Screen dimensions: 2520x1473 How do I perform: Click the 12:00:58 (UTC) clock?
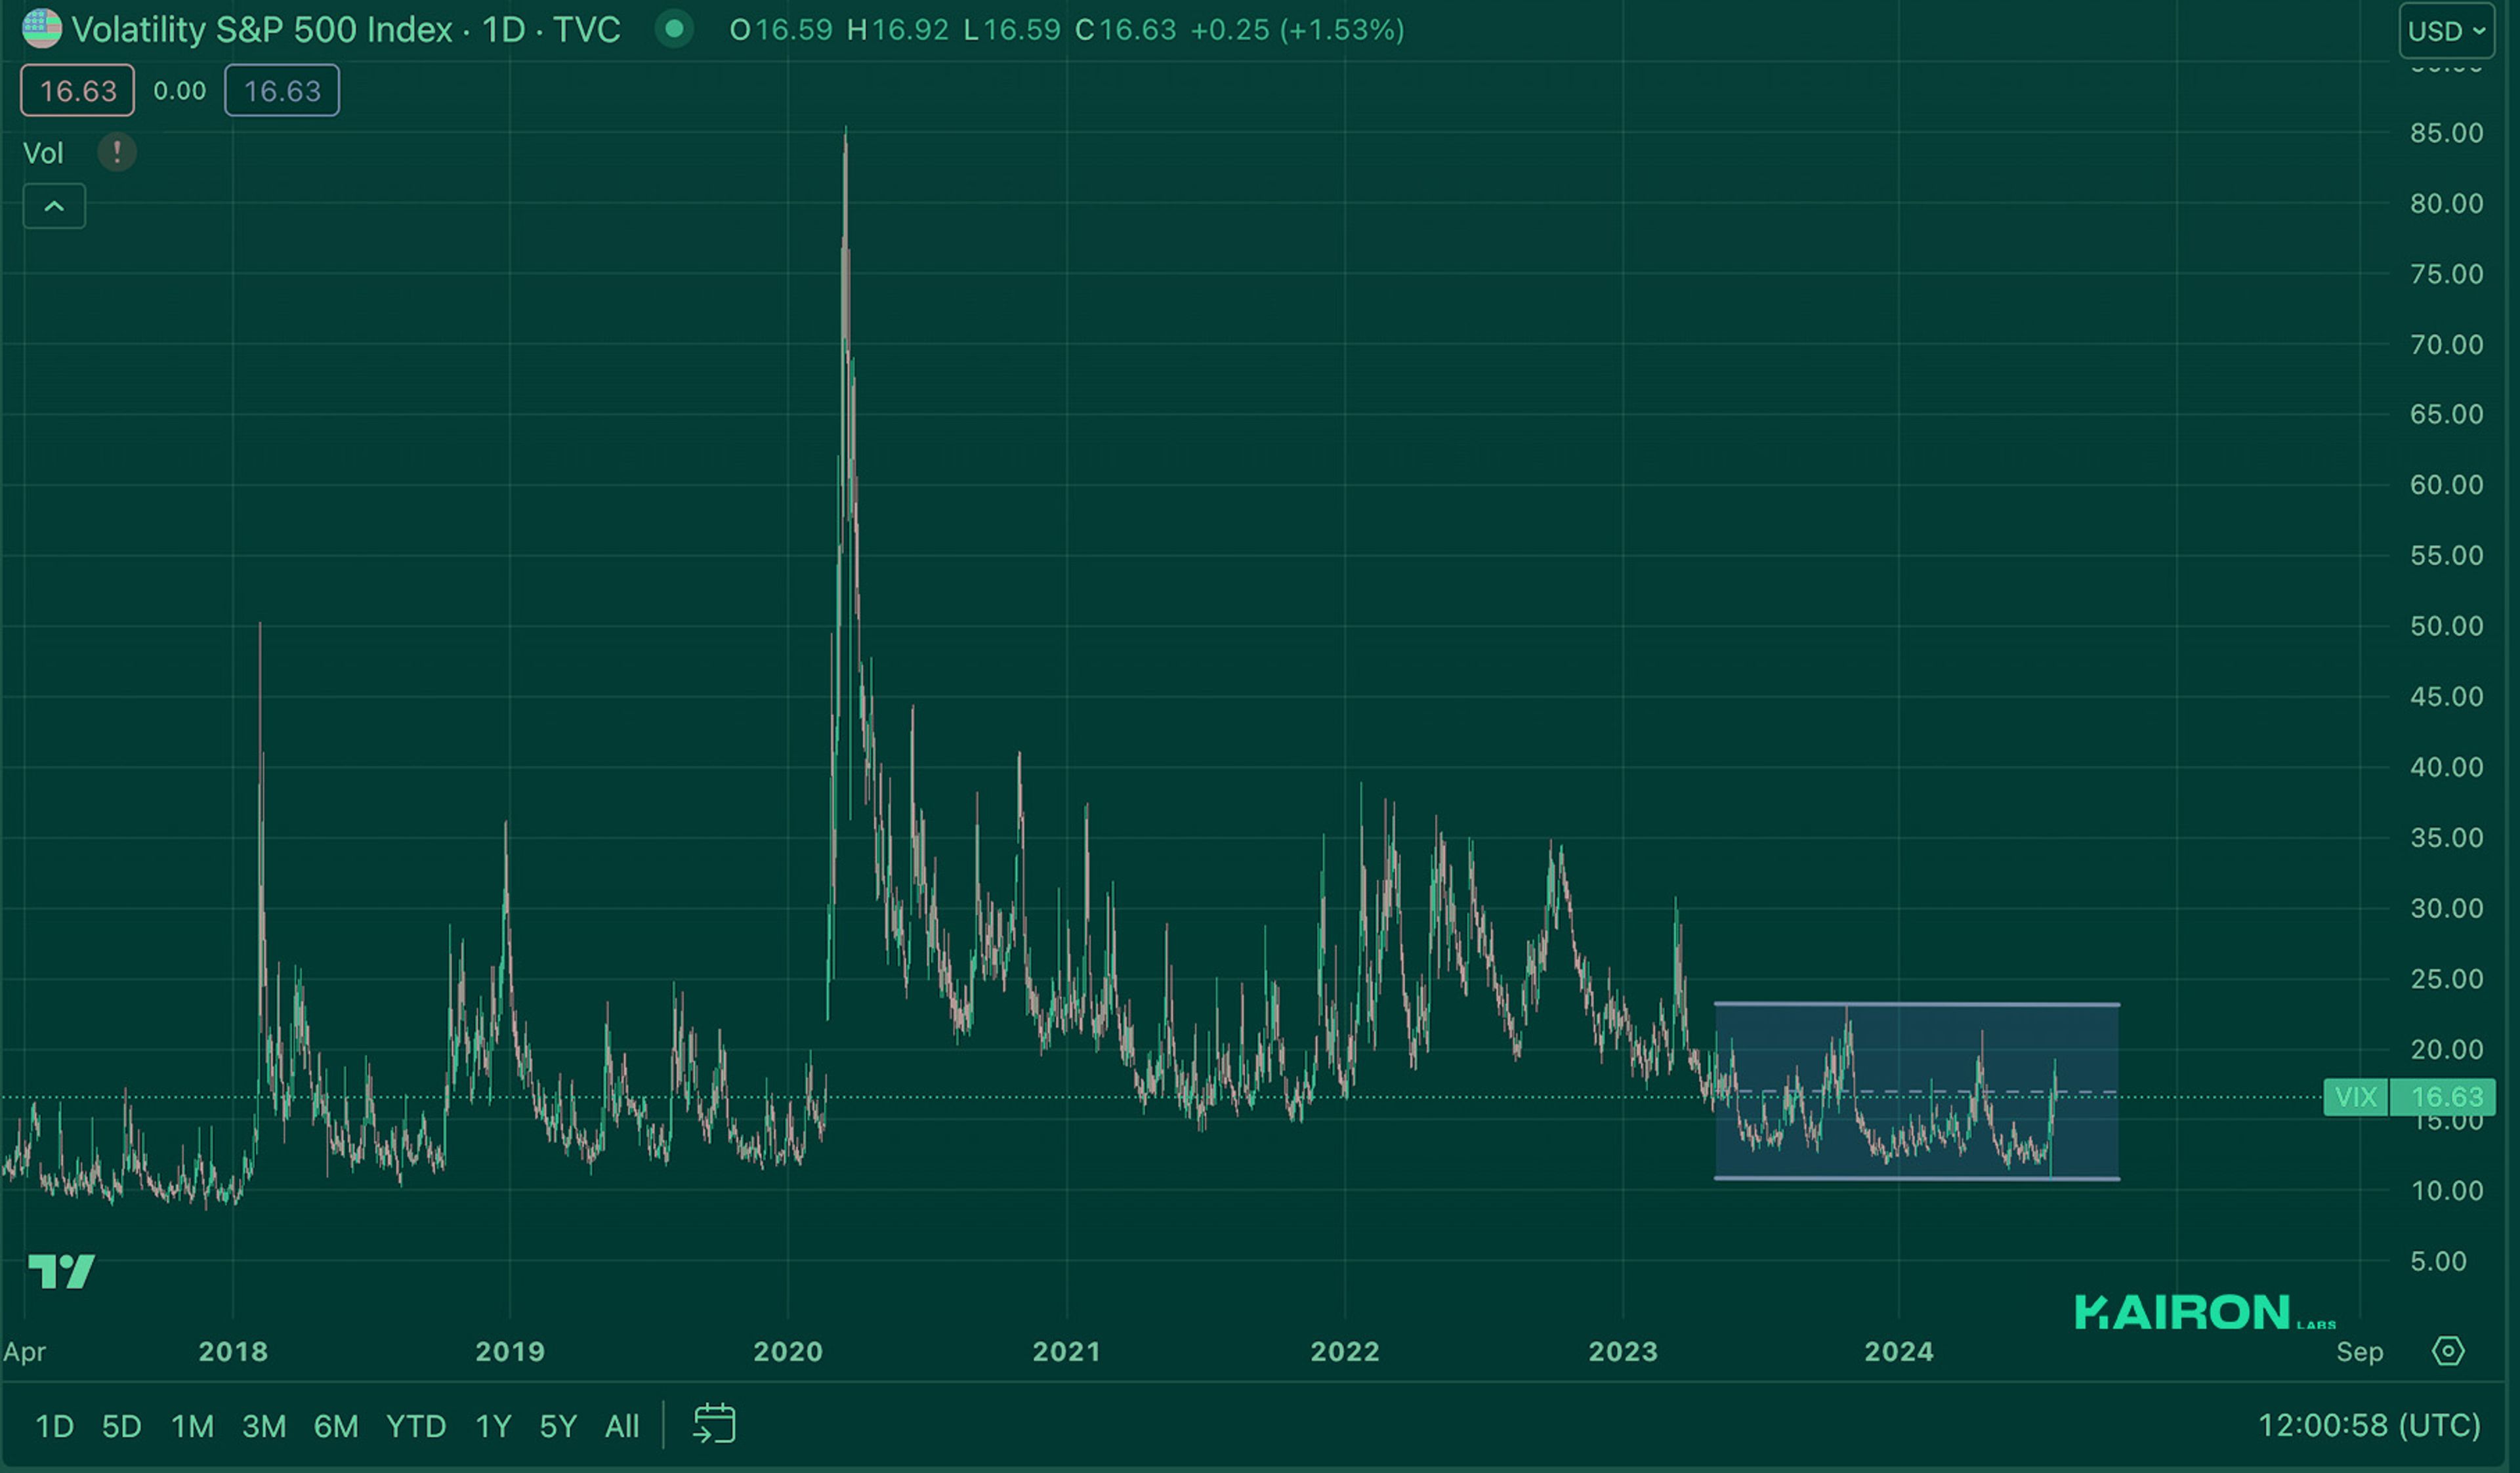click(2369, 1425)
